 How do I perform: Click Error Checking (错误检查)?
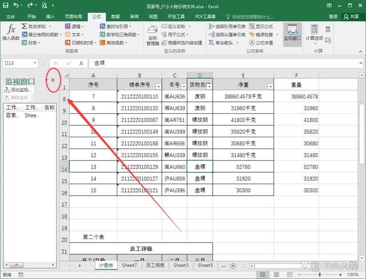point(264,34)
